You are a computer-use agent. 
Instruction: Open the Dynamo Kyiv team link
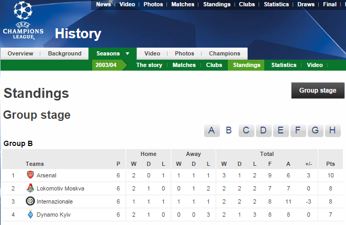pos(53,215)
